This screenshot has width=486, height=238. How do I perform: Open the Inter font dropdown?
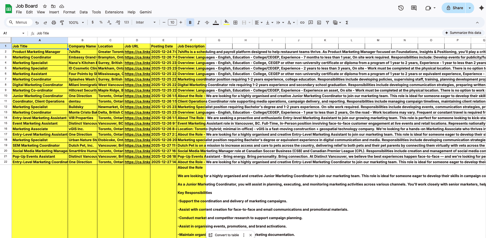146,23
